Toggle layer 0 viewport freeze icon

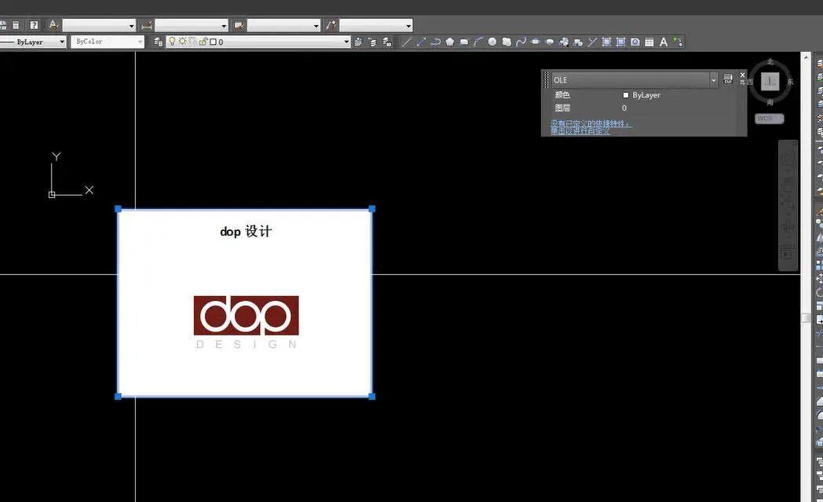tap(192, 41)
